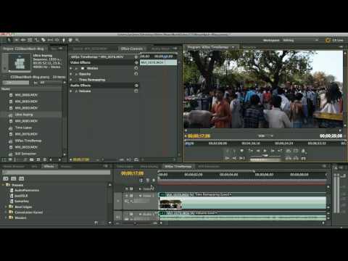Click the New Item icon in Project panel
The width and height of the screenshot is (348, 261).
click(x=38, y=159)
